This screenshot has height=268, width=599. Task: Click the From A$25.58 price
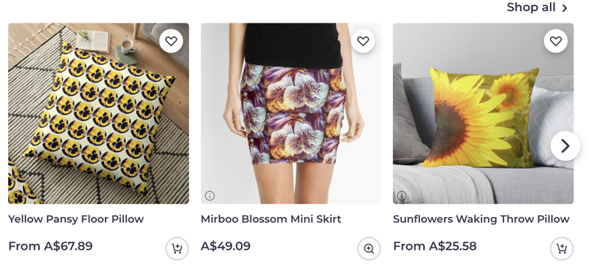(435, 246)
